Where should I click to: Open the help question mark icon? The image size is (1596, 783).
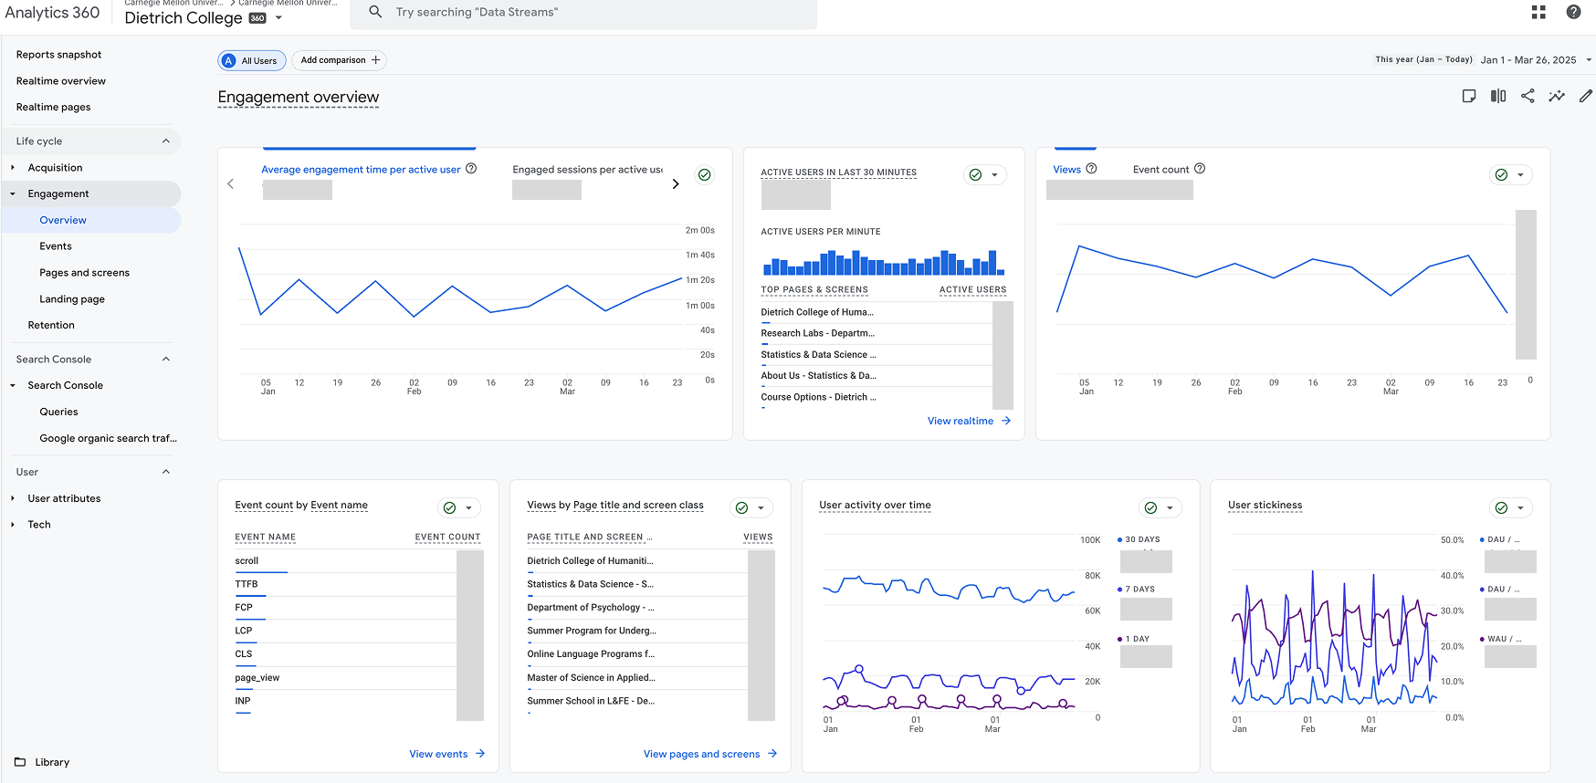(1573, 12)
